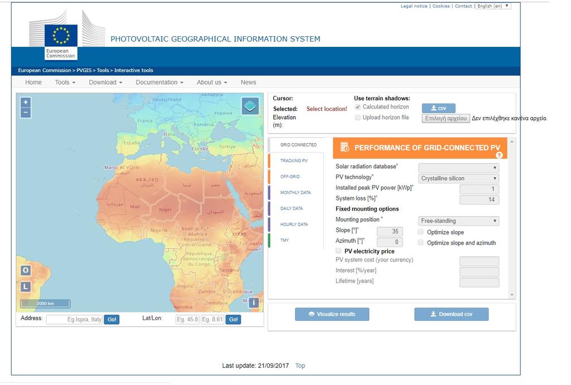Click the L button on the map

26,287
